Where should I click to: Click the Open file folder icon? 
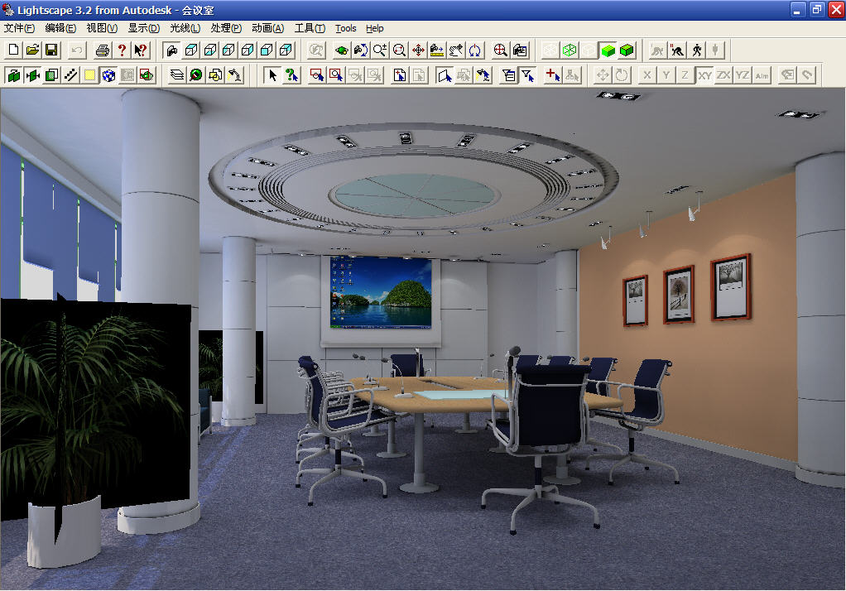(32, 50)
